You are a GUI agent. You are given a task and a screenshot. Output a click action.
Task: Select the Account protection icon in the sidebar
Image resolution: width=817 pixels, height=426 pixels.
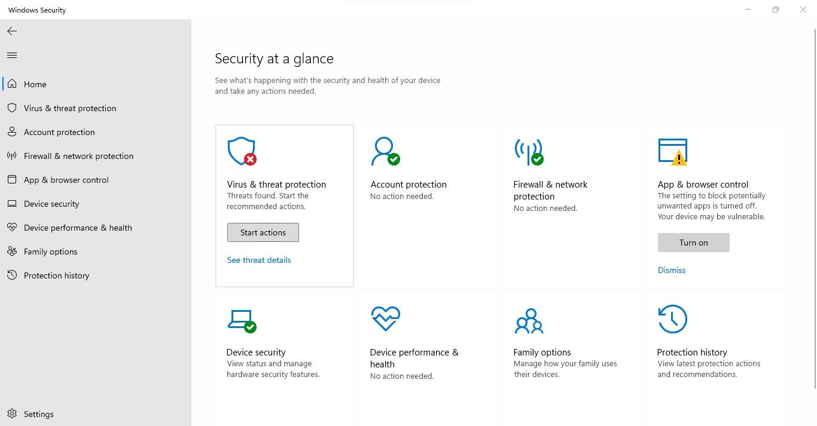(12, 132)
